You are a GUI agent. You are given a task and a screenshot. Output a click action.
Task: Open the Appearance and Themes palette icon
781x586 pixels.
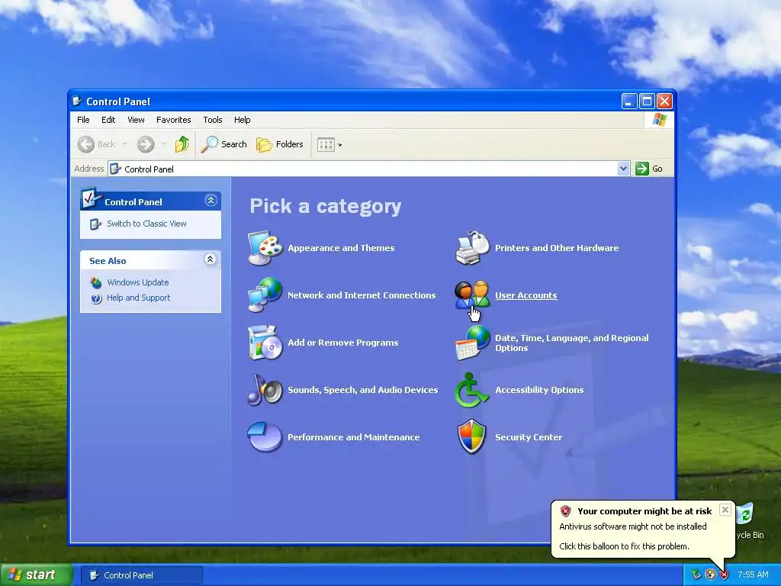[265, 248]
